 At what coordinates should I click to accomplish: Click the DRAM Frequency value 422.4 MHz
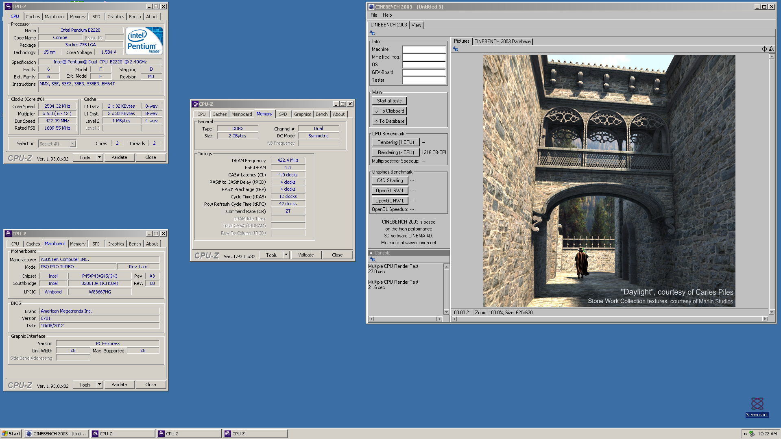tap(288, 160)
